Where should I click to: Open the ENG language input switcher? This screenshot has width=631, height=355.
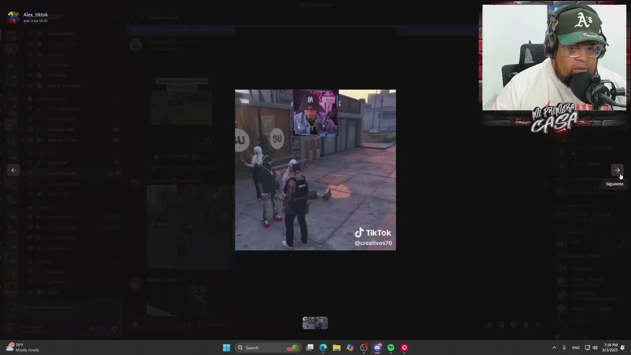coord(576,348)
